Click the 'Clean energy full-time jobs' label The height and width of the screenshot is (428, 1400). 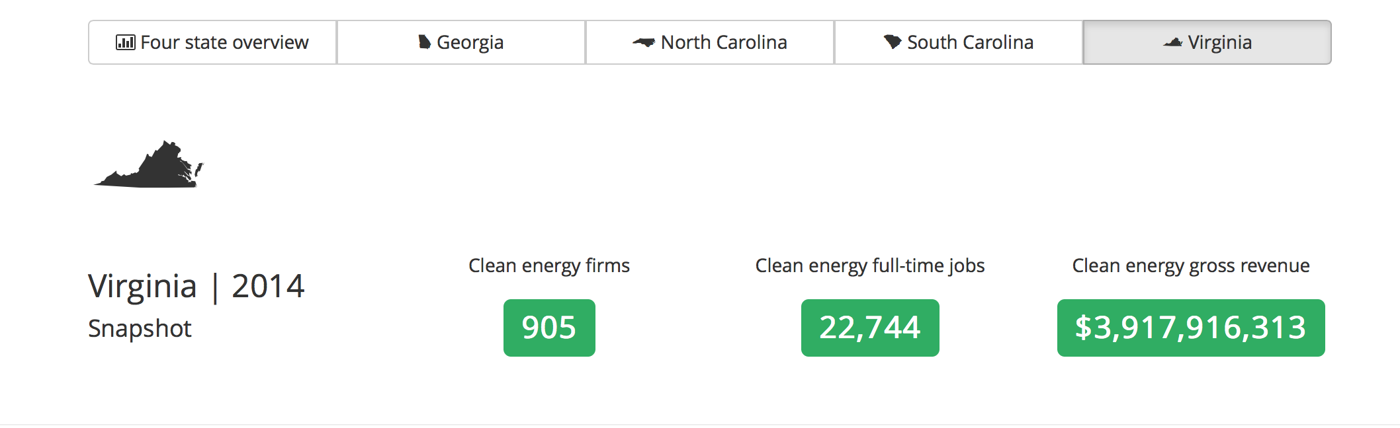(870, 266)
